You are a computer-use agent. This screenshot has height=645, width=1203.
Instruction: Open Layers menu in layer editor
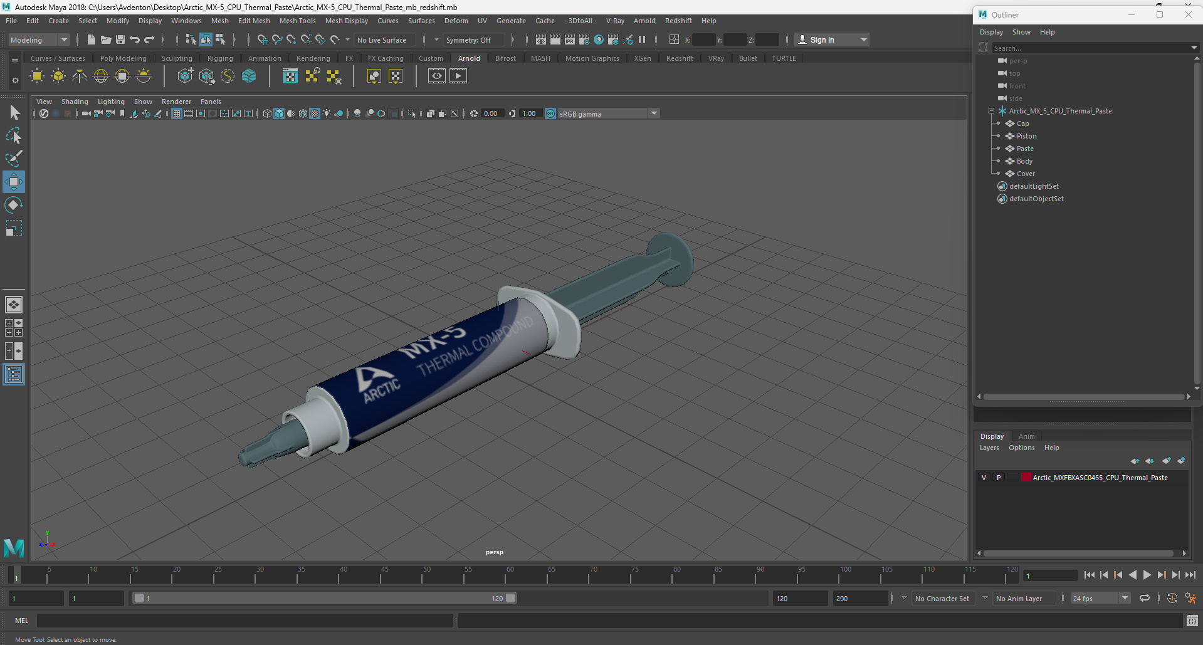point(989,448)
